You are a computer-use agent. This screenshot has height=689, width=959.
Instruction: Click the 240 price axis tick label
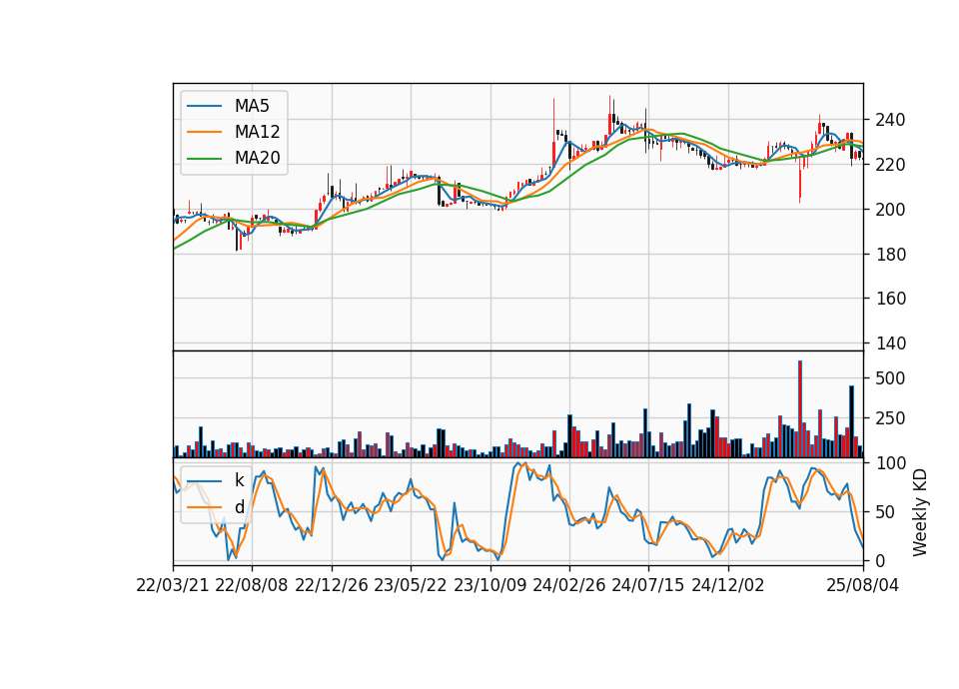pyautogui.click(x=890, y=120)
